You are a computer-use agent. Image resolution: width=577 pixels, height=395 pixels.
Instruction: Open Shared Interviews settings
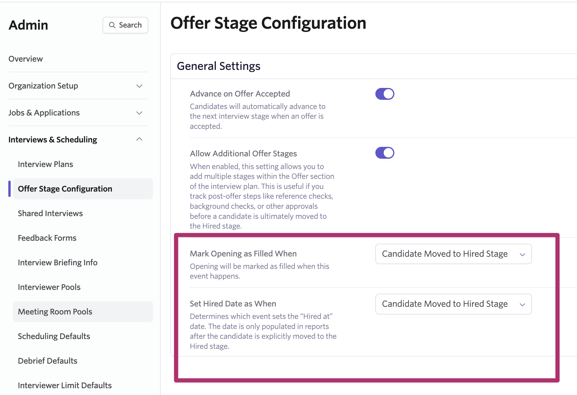(50, 213)
